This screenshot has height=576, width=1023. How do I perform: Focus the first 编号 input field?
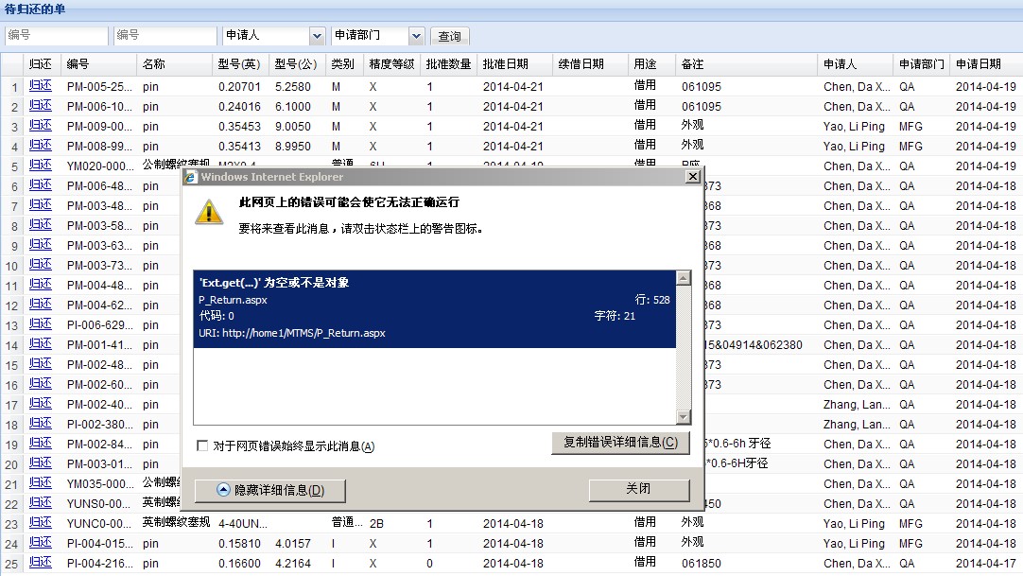[x=56, y=35]
